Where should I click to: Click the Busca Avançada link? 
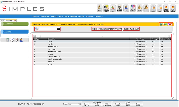tap(131, 29)
